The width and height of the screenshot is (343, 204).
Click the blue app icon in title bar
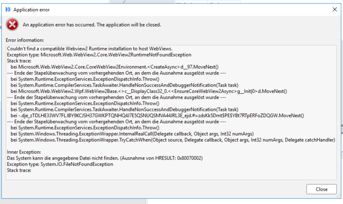[8, 9]
